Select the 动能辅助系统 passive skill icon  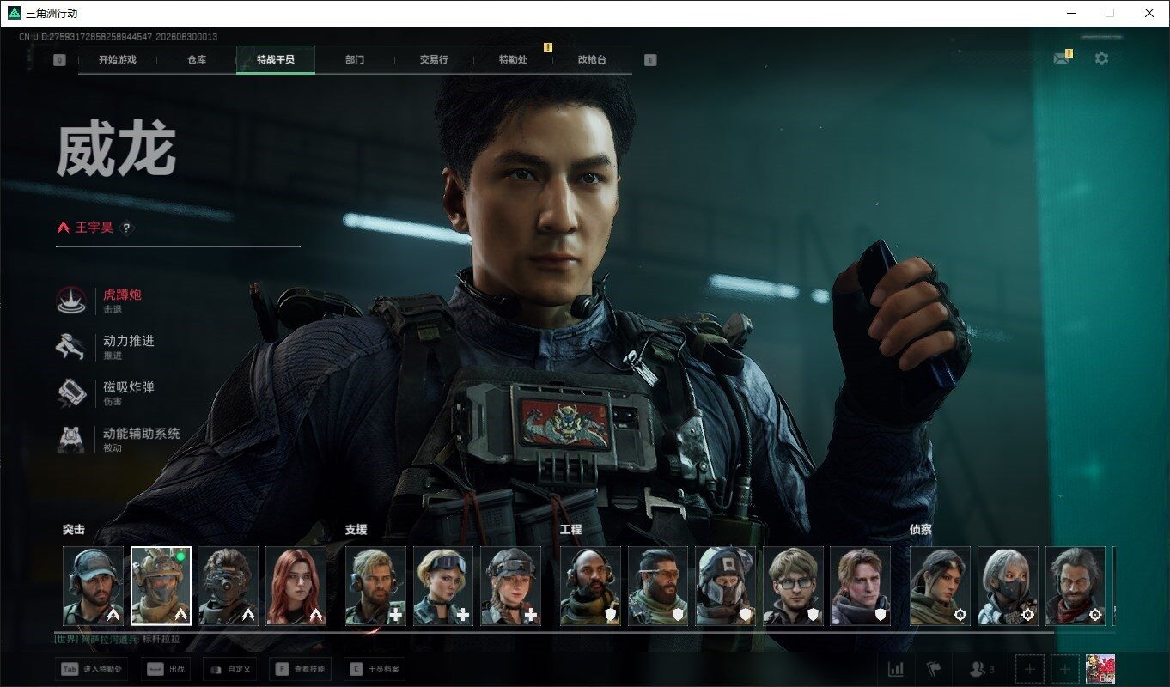click(x=71, y=439)
